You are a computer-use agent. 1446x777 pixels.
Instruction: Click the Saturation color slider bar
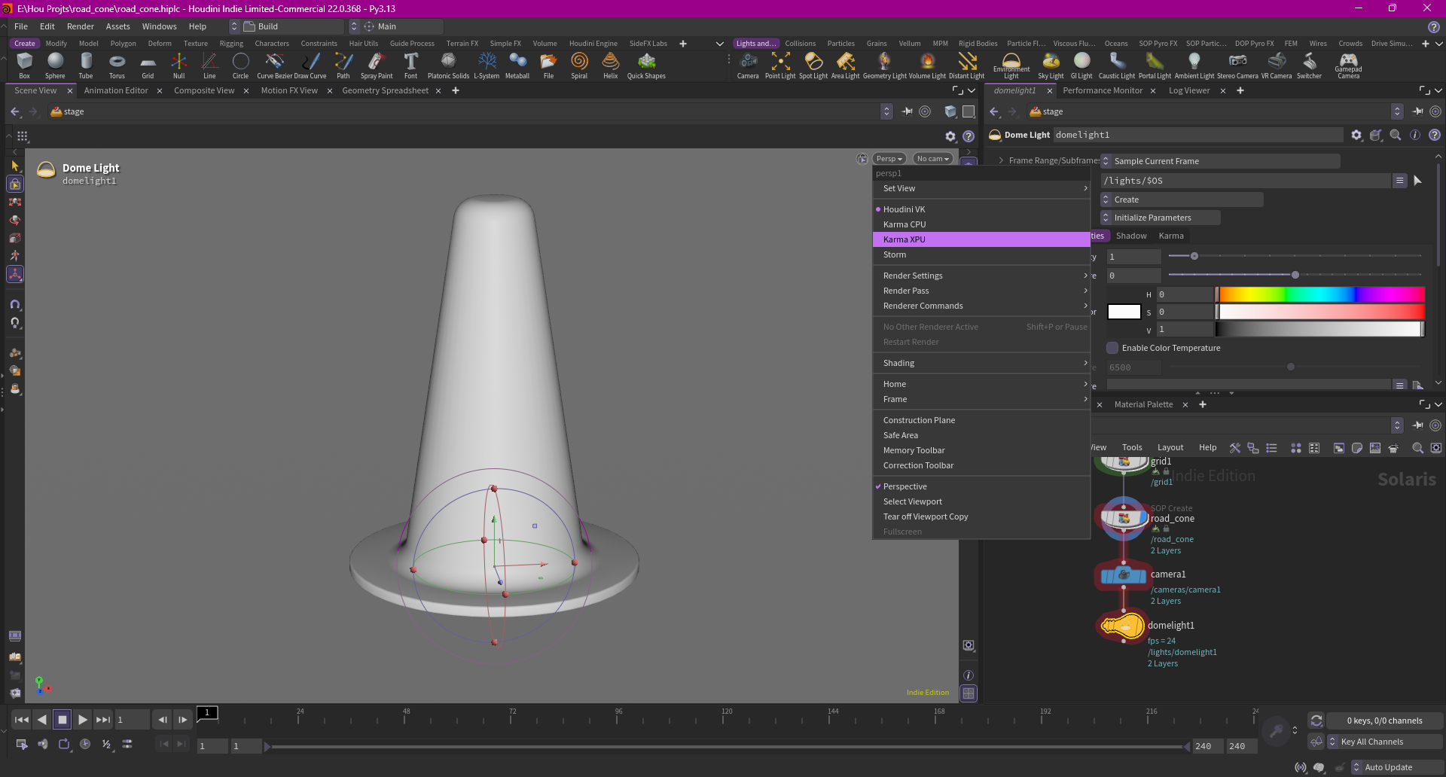(x=1322, y=312)
